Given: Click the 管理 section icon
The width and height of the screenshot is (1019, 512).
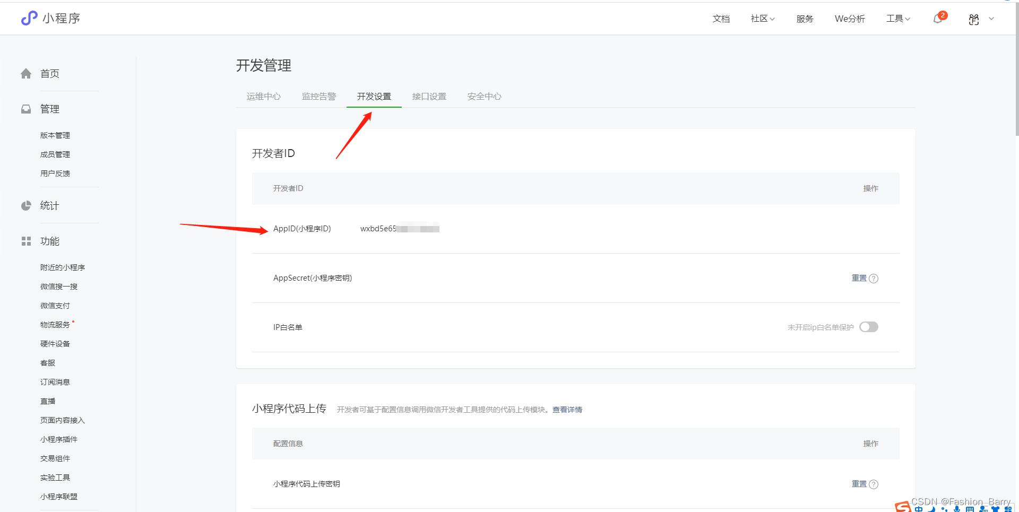Looking at the screenshot, I should (26, 109).
